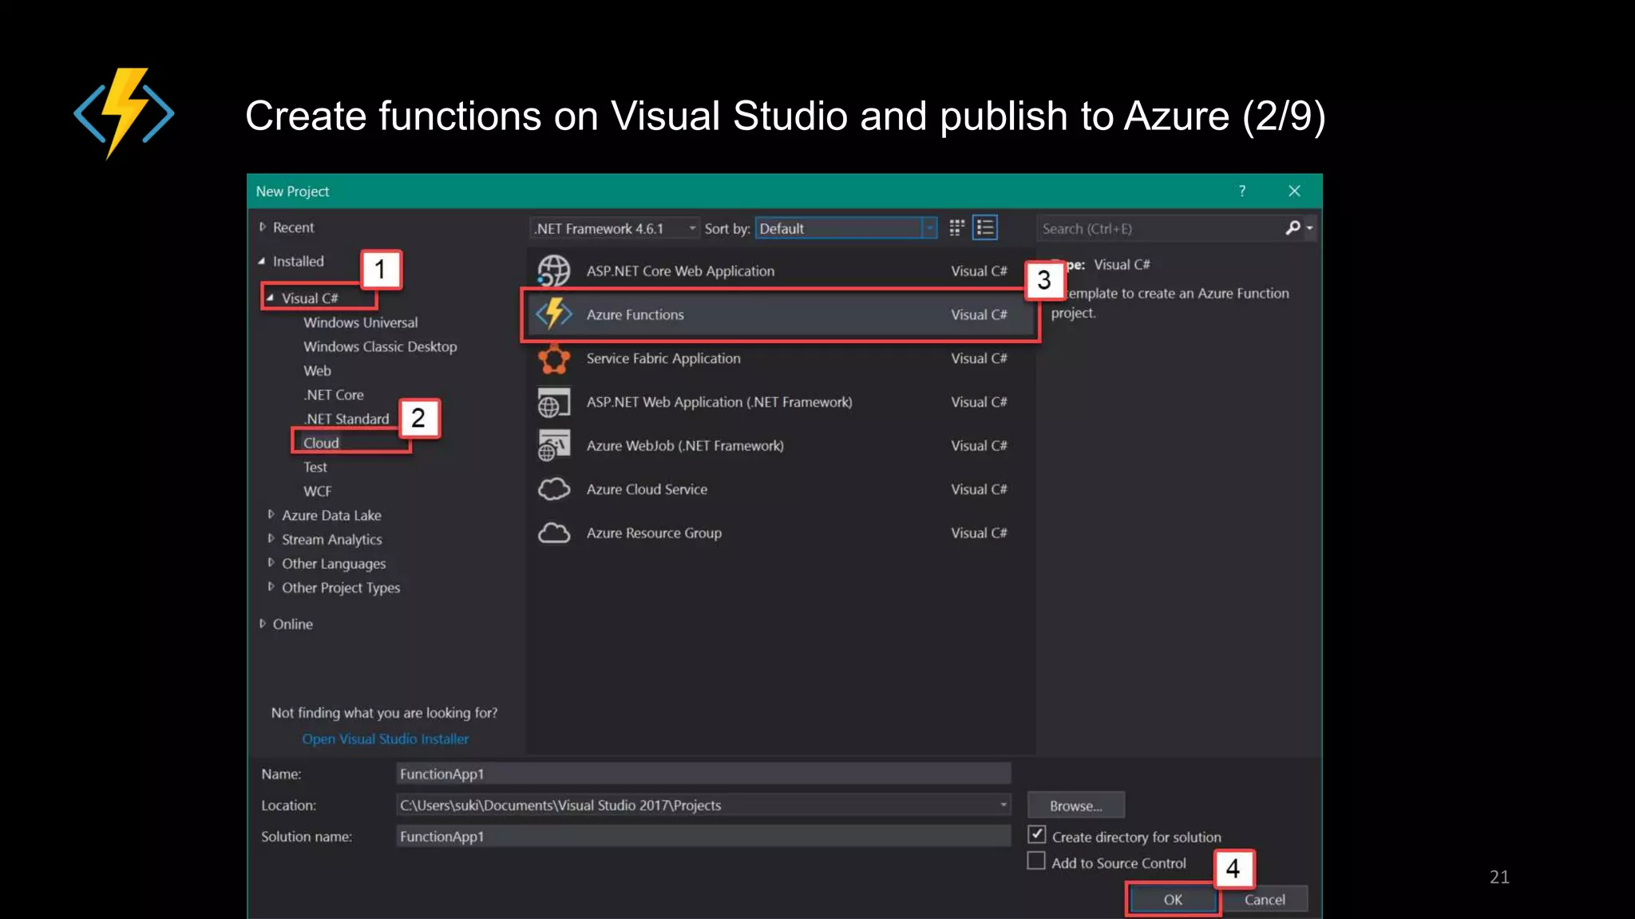Click the Search (Ctrl+E) box

pos(1161,228)
